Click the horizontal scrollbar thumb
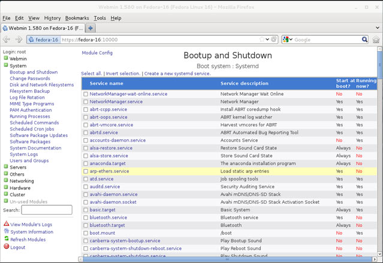The height and width of the screenshot is (263, 383). point(227,259)
